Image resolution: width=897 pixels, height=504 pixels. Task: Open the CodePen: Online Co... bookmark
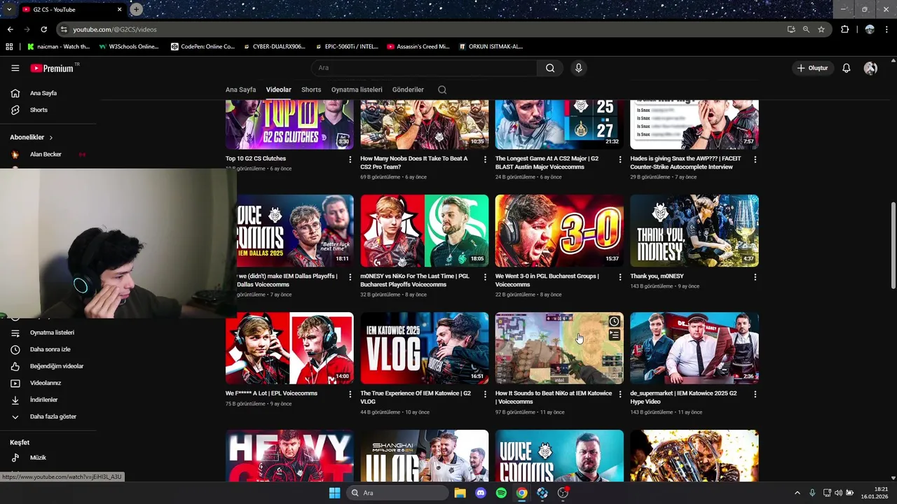(x=203, y=47)
